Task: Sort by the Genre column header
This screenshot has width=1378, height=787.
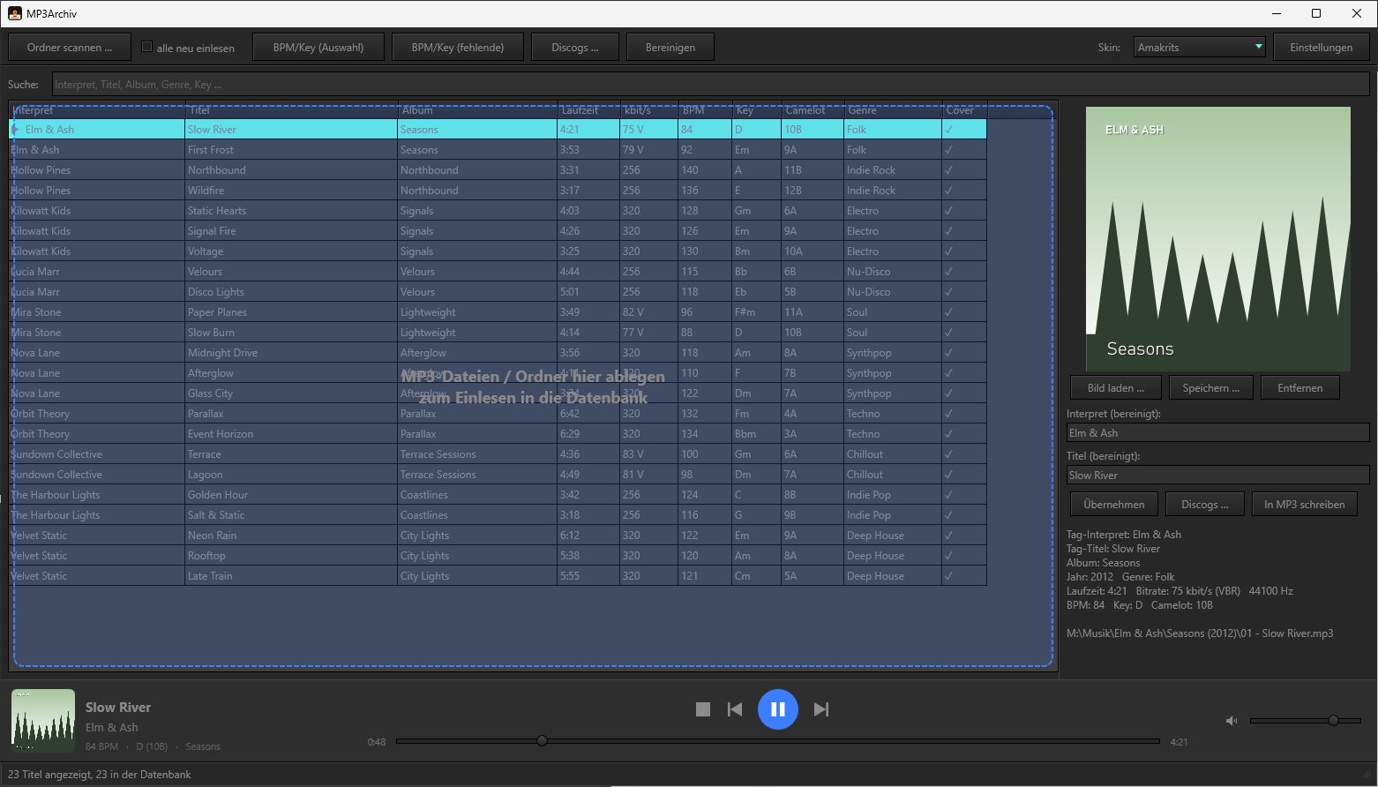Action: pos(893,110)
